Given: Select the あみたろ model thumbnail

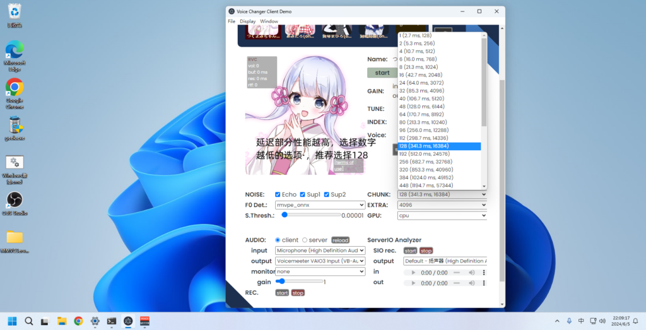Looking at the screenshot, I should click(300, 32).
